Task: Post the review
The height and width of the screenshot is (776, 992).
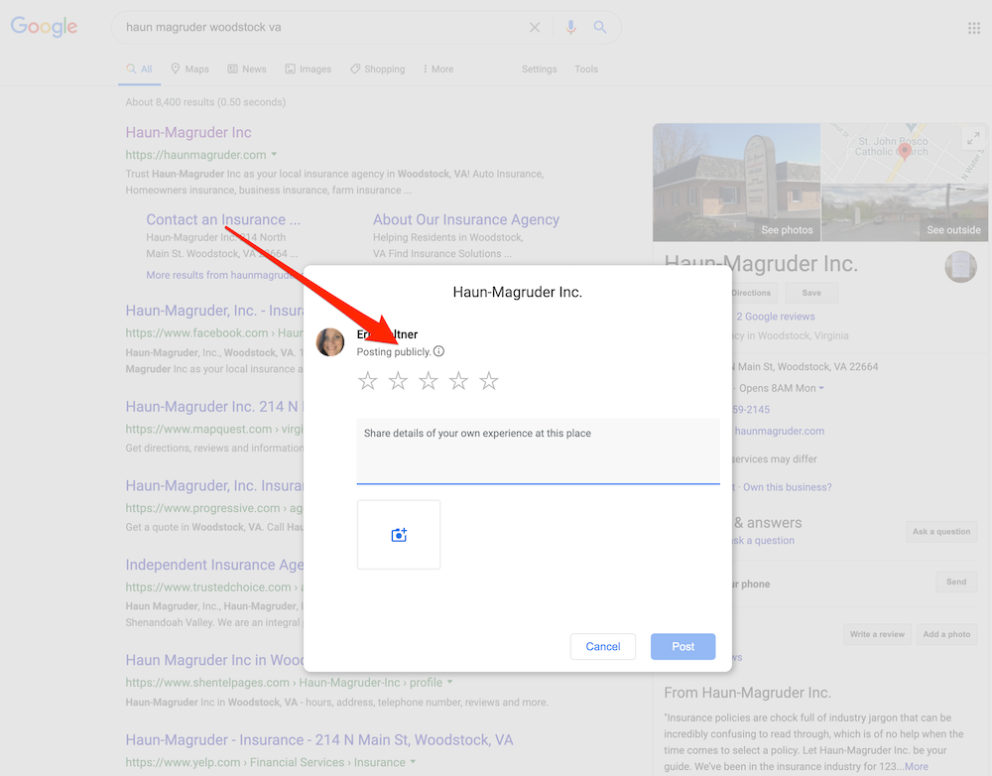Action: point(682,646)
